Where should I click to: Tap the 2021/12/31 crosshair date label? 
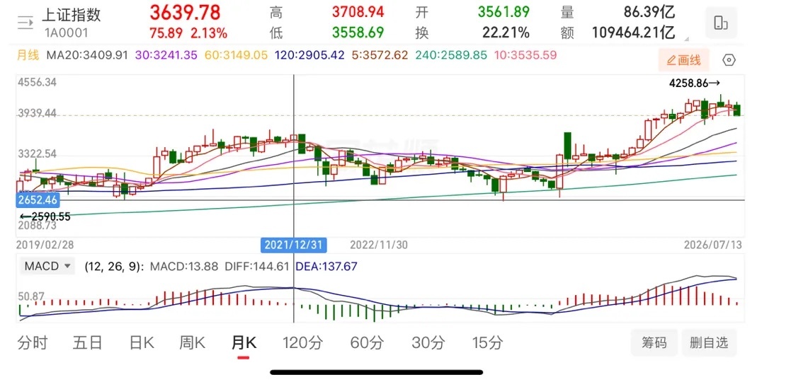pyautogui.click(x=294, y=245)
